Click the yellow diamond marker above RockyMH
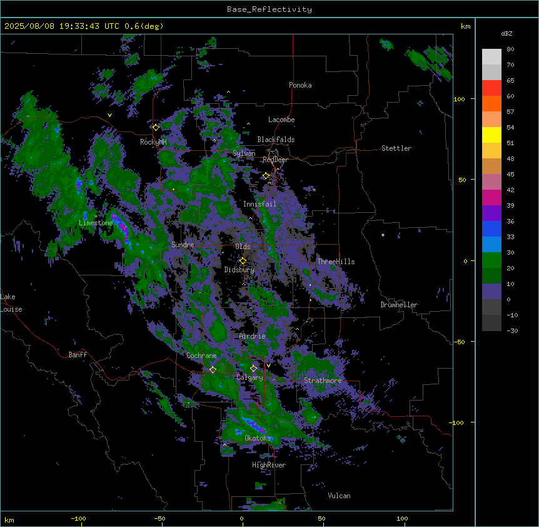This screenshot has height=527, width=539. (x=156, y=128)
